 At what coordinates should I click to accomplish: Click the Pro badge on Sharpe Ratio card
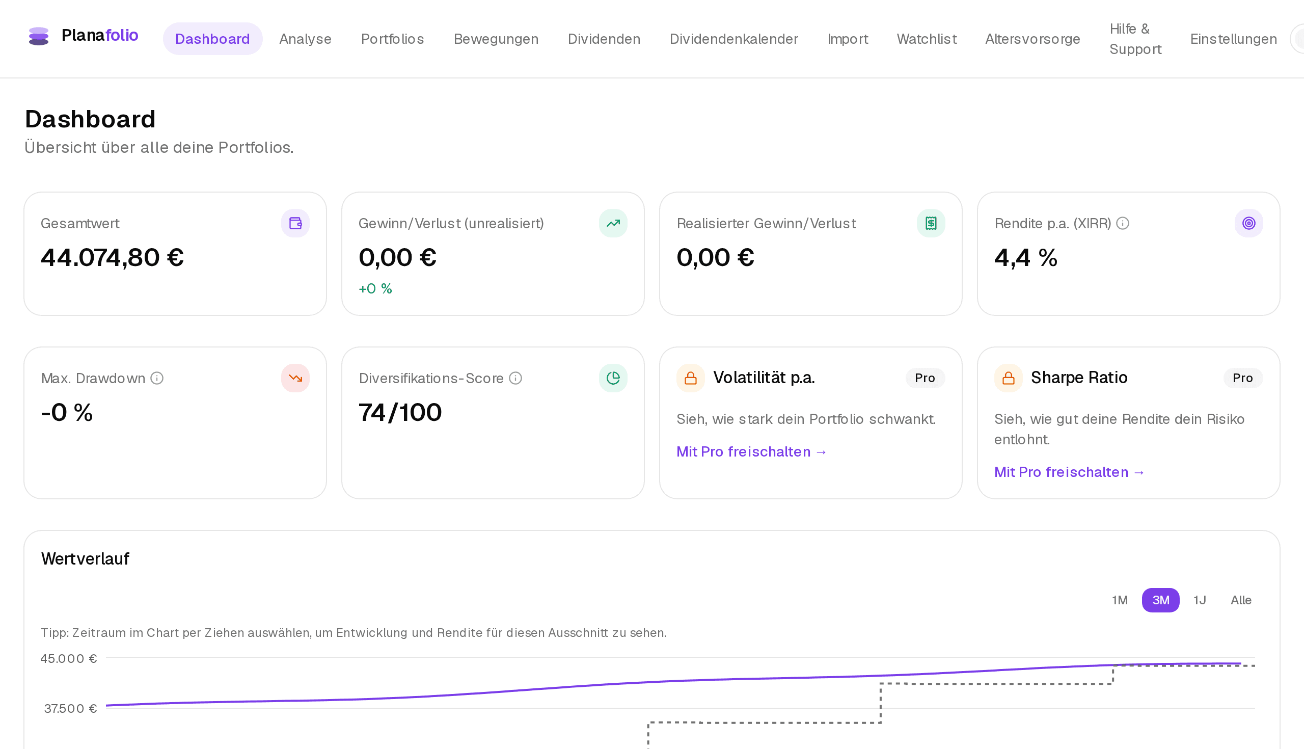1242,378
